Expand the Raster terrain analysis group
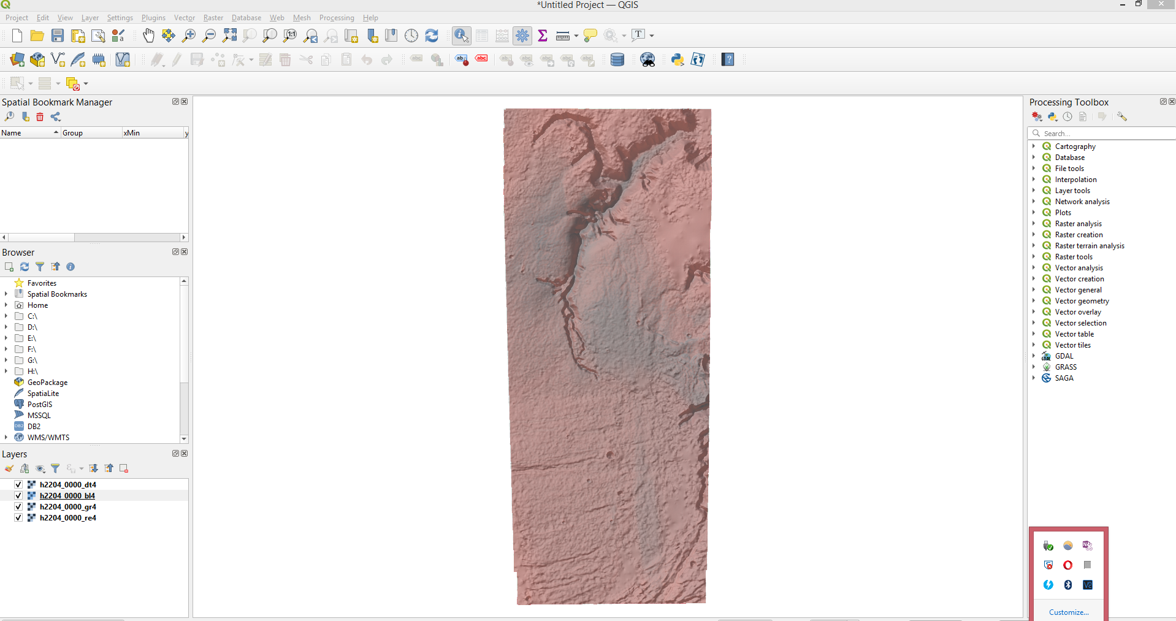The image size is (1176, 621). coord(1034,245)
